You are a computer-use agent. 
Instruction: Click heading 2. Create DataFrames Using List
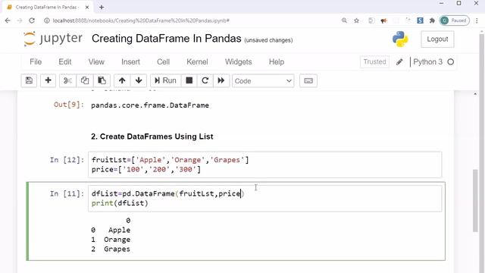coord(152,136)
